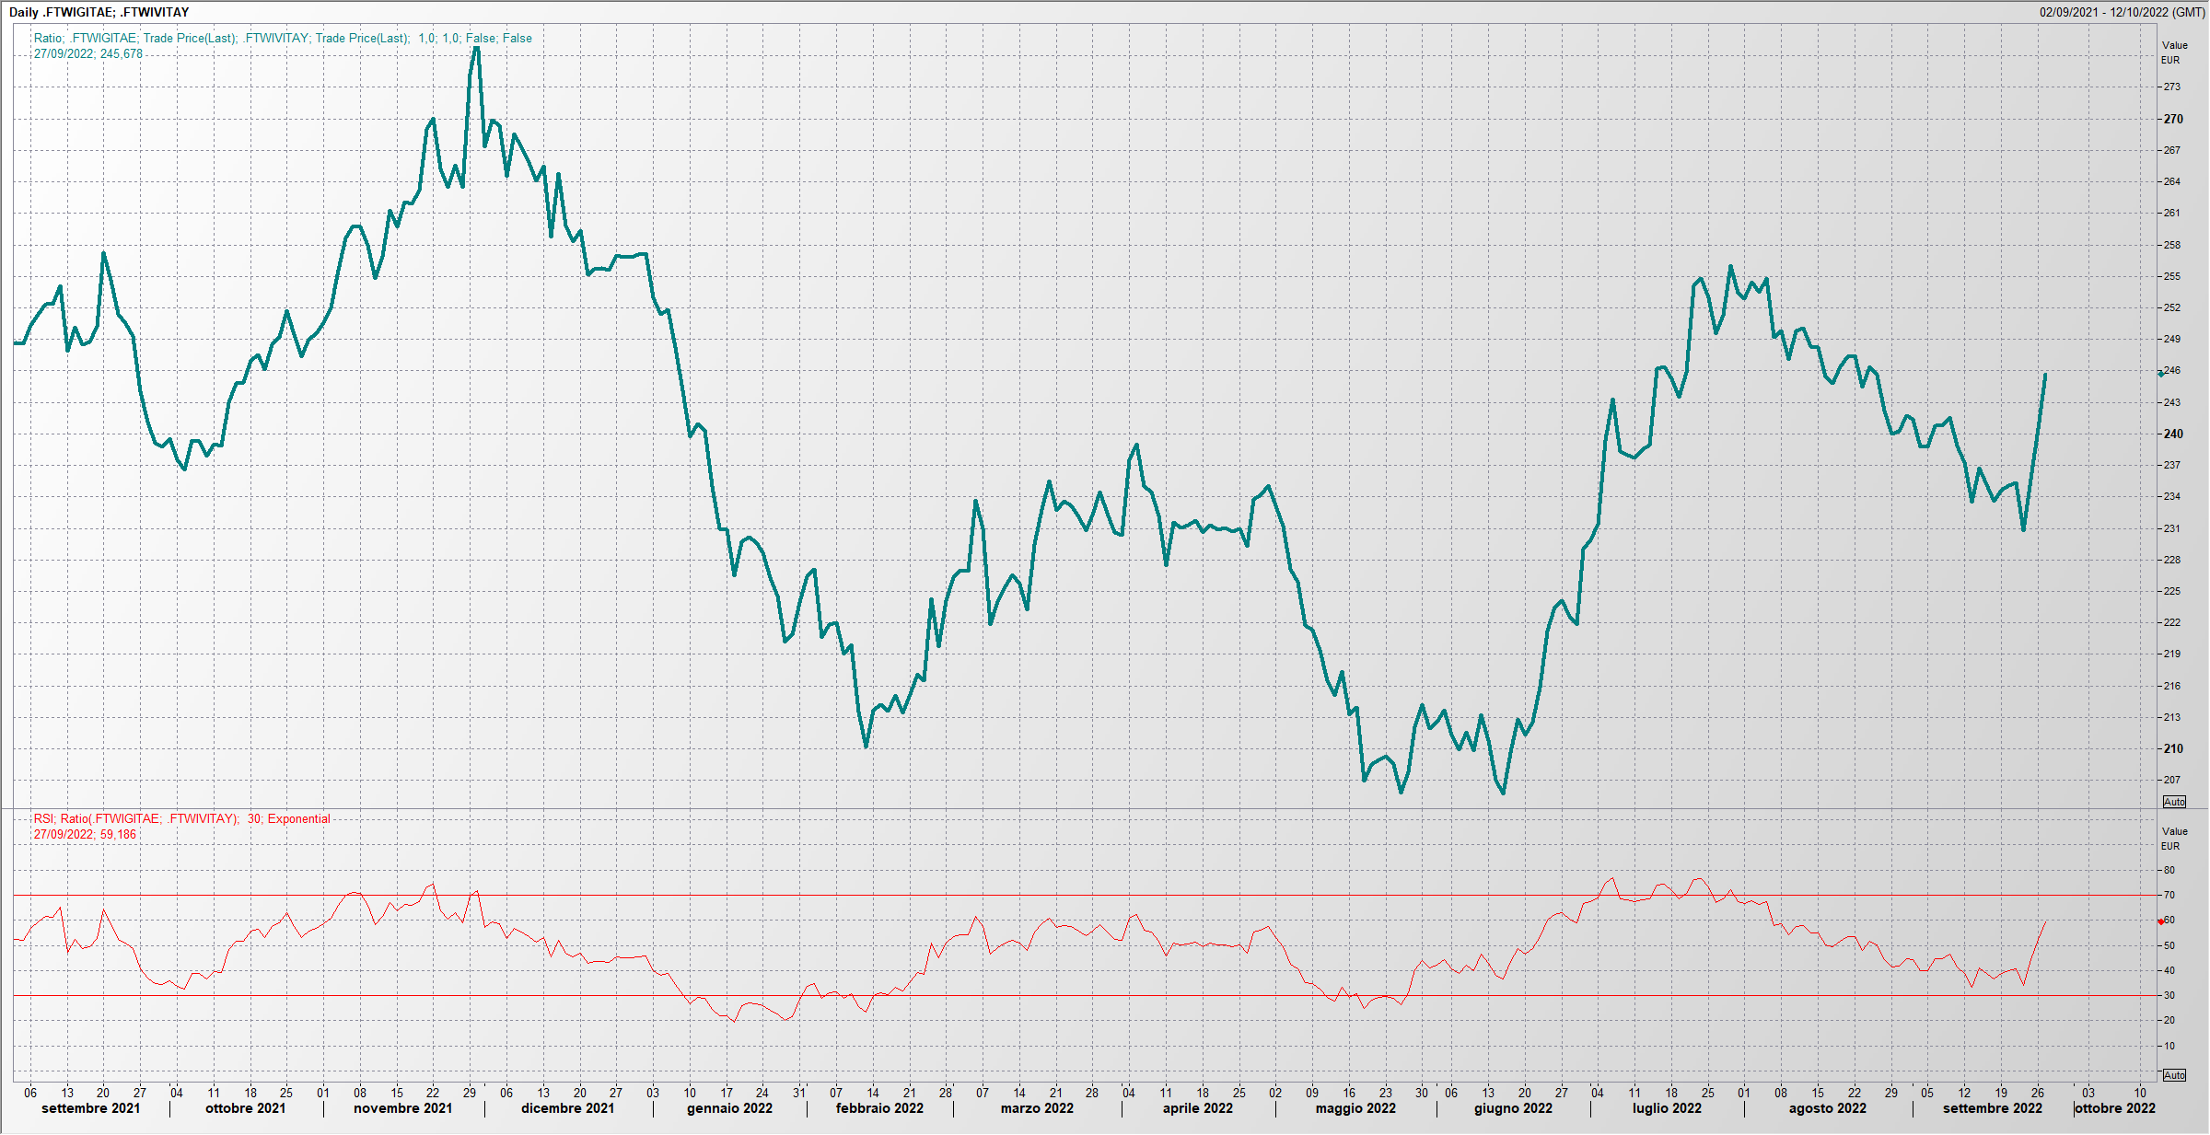Click the 207 price axis label
Image resolution: width=2210 pixels, height=1135 pixels.
[x=2172, y=780]
